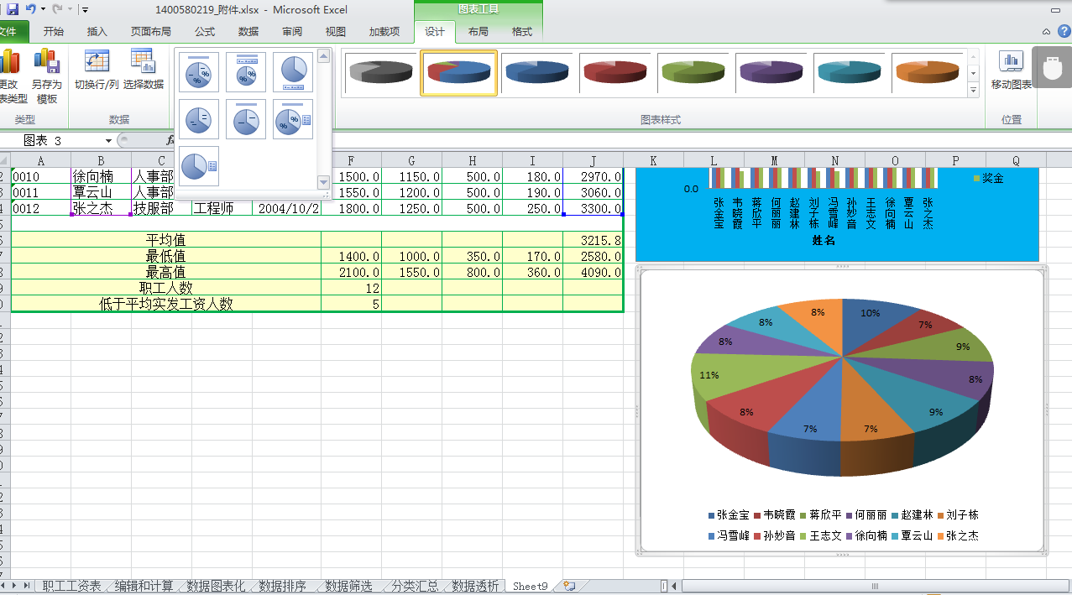Open the 数据透析 worksheet tab
This screenshot has width=1072, height=595.
(475, 586)
